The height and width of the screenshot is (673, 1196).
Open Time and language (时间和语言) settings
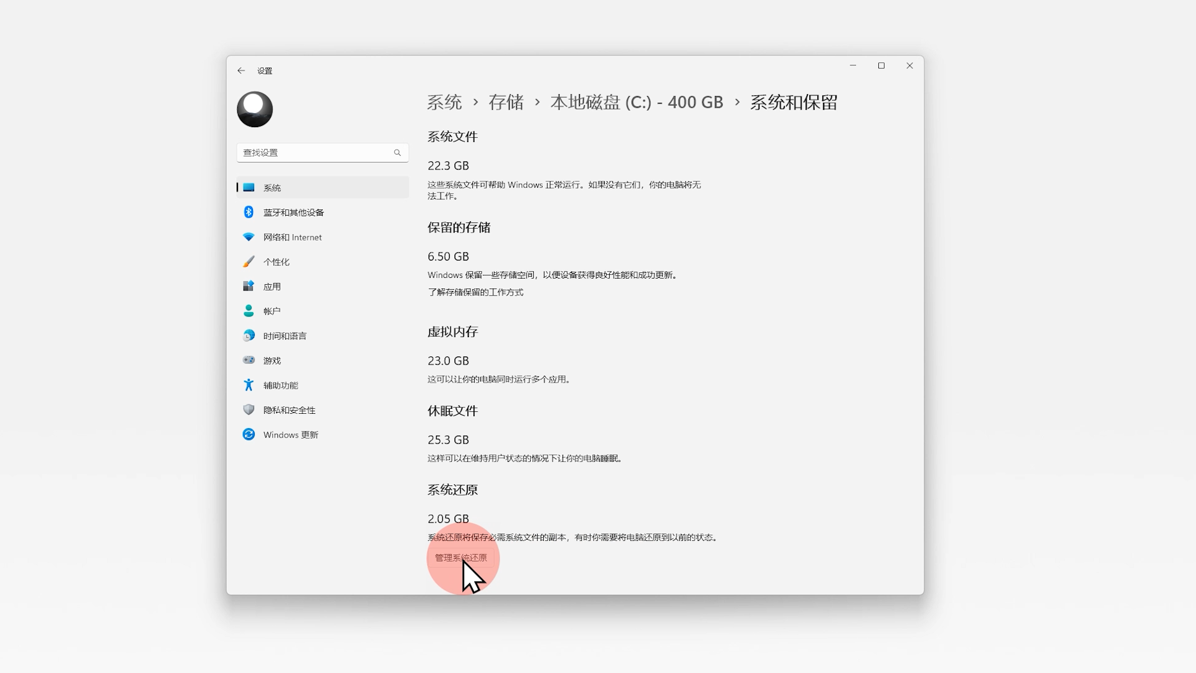pyautogui.click(x=284, y=336)
